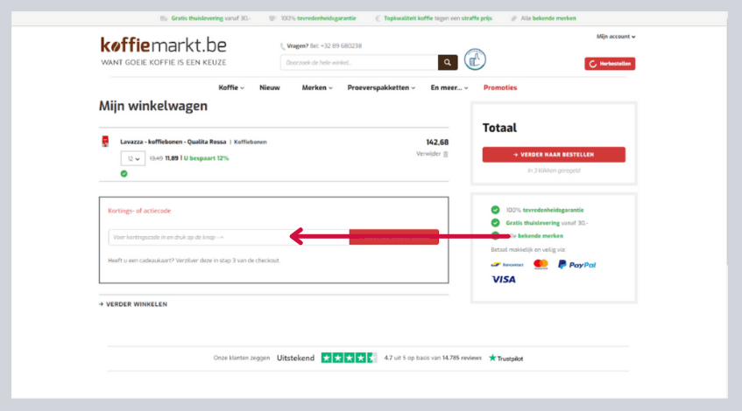Click the trash icon next to Verwijder
The height and width of the screenshot is (411, 742).
pos(445,154)
